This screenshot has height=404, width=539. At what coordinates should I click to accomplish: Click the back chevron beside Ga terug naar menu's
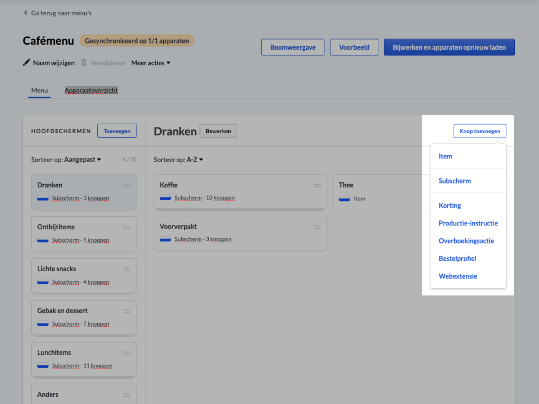[x=26, y=13]
